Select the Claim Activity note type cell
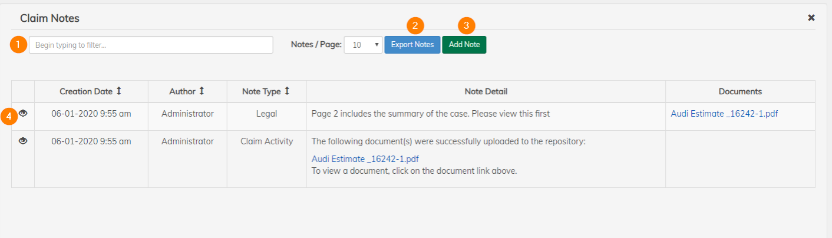 click(266, 141)
